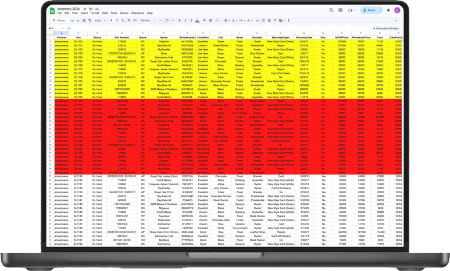Activate the paint format tool
Viewport: 450px width, 271px height.
[90, 21]
